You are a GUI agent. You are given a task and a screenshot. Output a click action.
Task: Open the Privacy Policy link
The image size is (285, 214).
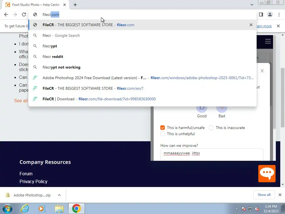[33, 182]
